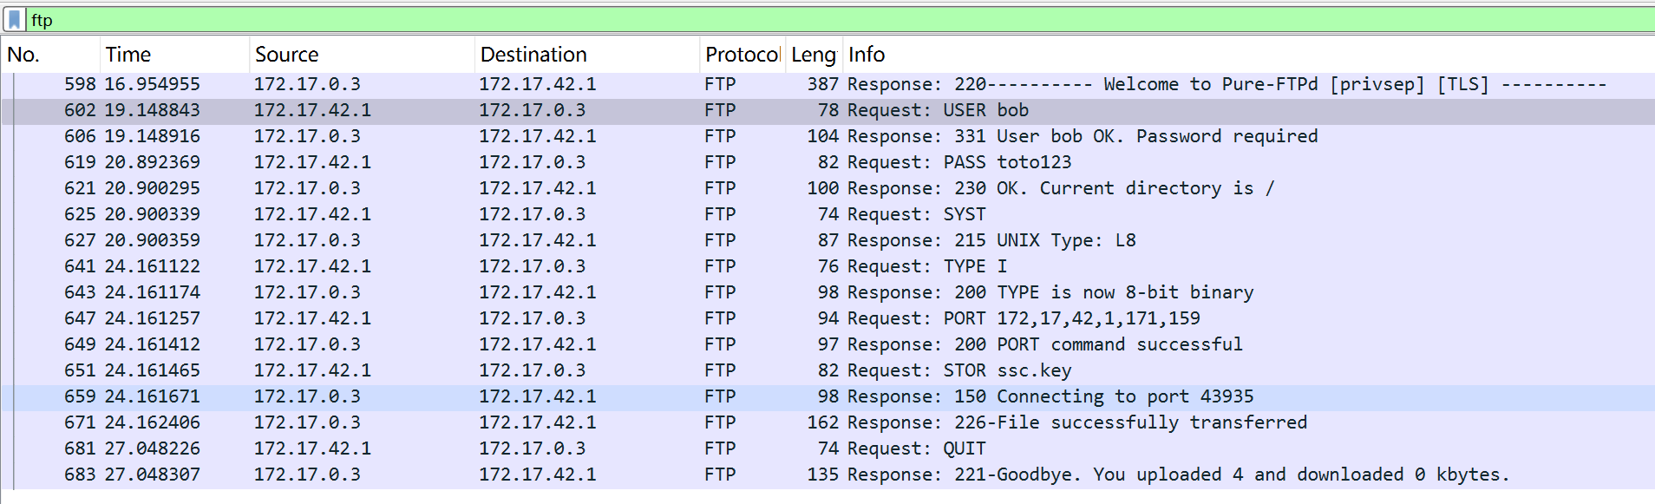Click the Length column header
The image size is (1655, 504).
tap(814, 55)
